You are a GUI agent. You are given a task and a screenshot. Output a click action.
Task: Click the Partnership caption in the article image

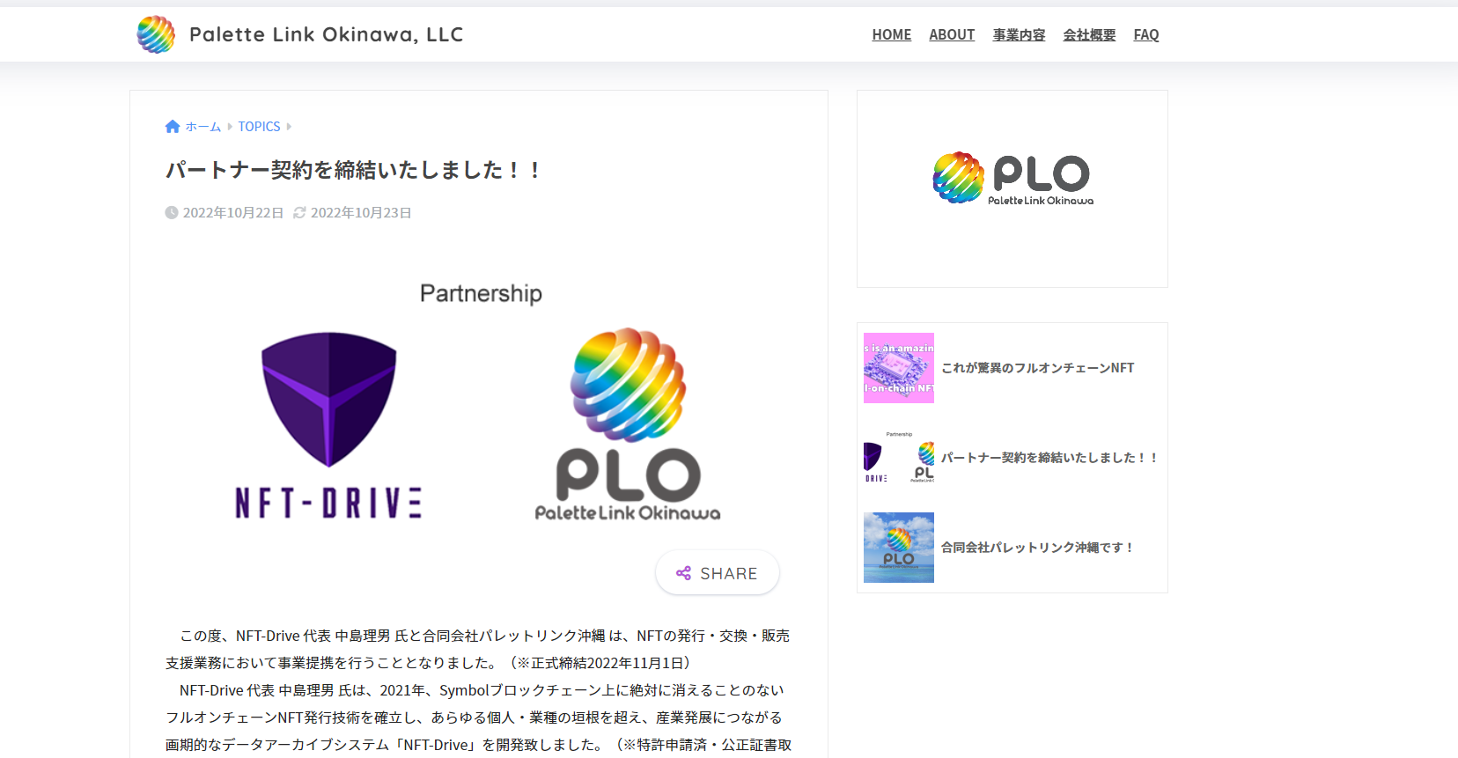pos(481,294)
